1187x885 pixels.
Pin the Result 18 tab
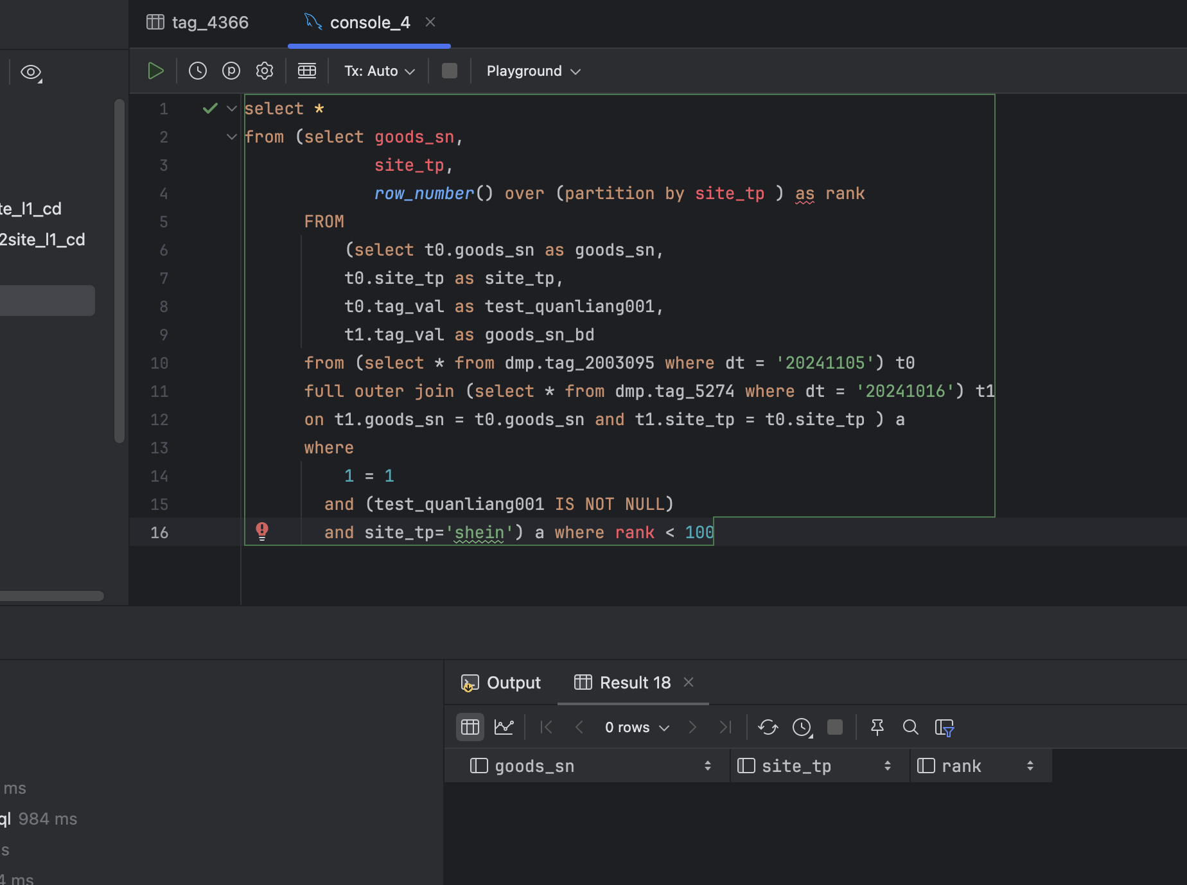coord(877,727)
